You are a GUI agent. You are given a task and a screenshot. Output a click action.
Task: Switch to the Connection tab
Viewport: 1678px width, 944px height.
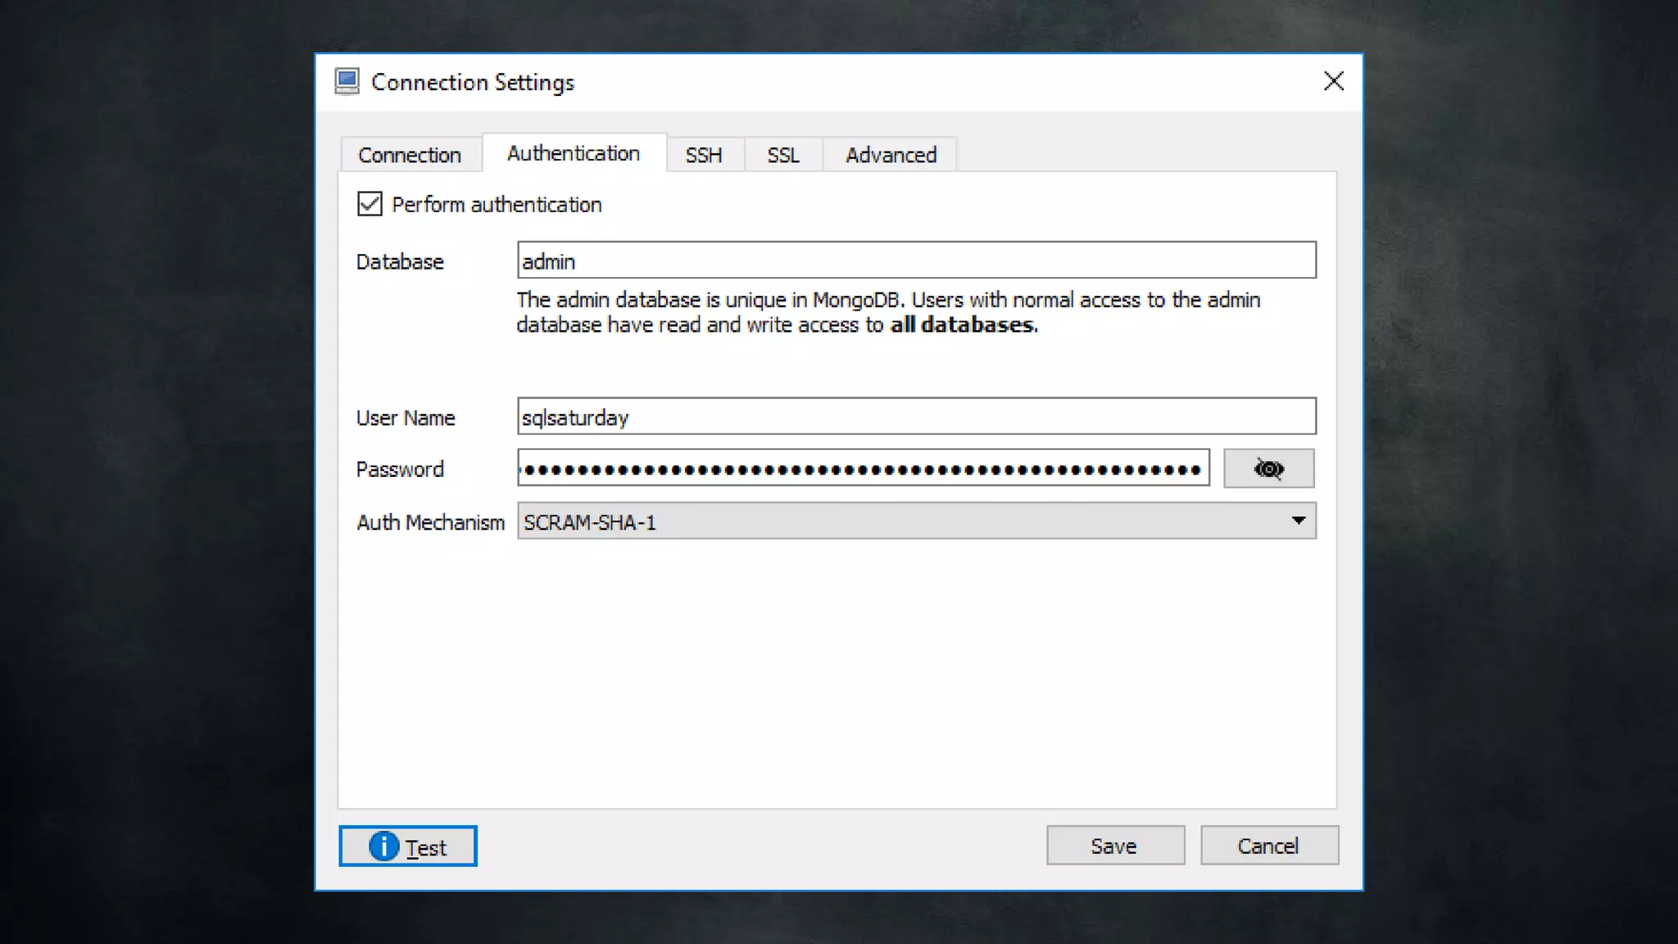tap(410, 155)
